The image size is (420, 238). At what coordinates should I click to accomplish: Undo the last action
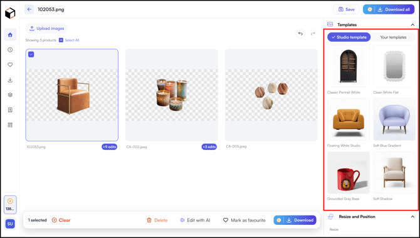(300, 34)
